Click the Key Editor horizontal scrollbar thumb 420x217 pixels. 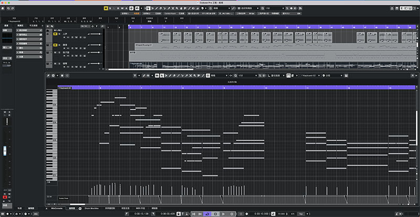click(77, 204)
